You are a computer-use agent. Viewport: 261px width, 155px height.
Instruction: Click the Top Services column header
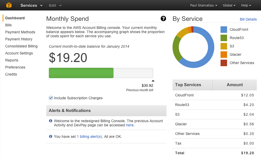192,85
